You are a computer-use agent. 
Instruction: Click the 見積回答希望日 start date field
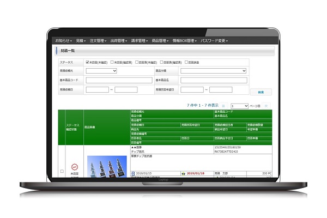(192, 90)
